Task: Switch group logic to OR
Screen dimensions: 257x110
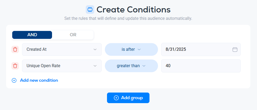Action: (73, 35)
